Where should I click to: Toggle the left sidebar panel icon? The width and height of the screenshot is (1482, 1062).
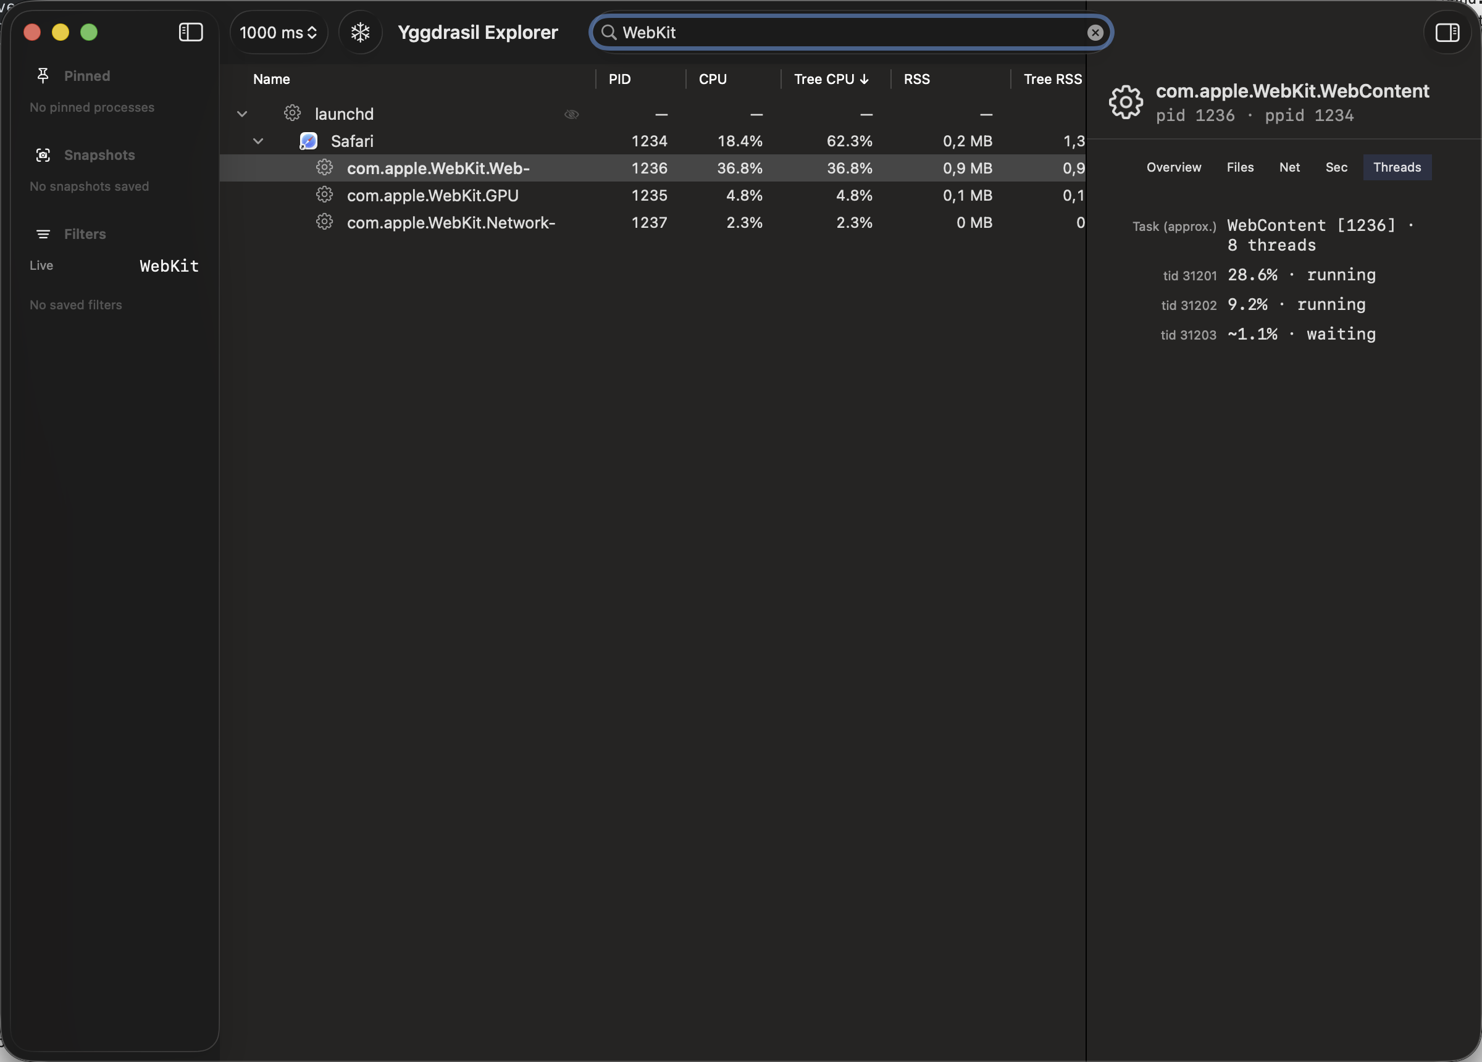(191, 32)
